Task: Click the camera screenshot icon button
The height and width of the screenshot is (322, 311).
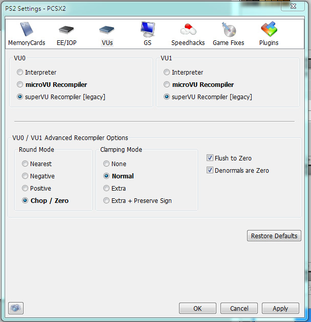Action: [x=16, y=308]
